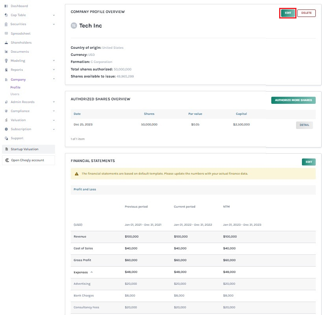The width and height of the screenshot is (322, 315).
Task: Click the Cap Table pie chart icon
Action: tap(6, 15)
